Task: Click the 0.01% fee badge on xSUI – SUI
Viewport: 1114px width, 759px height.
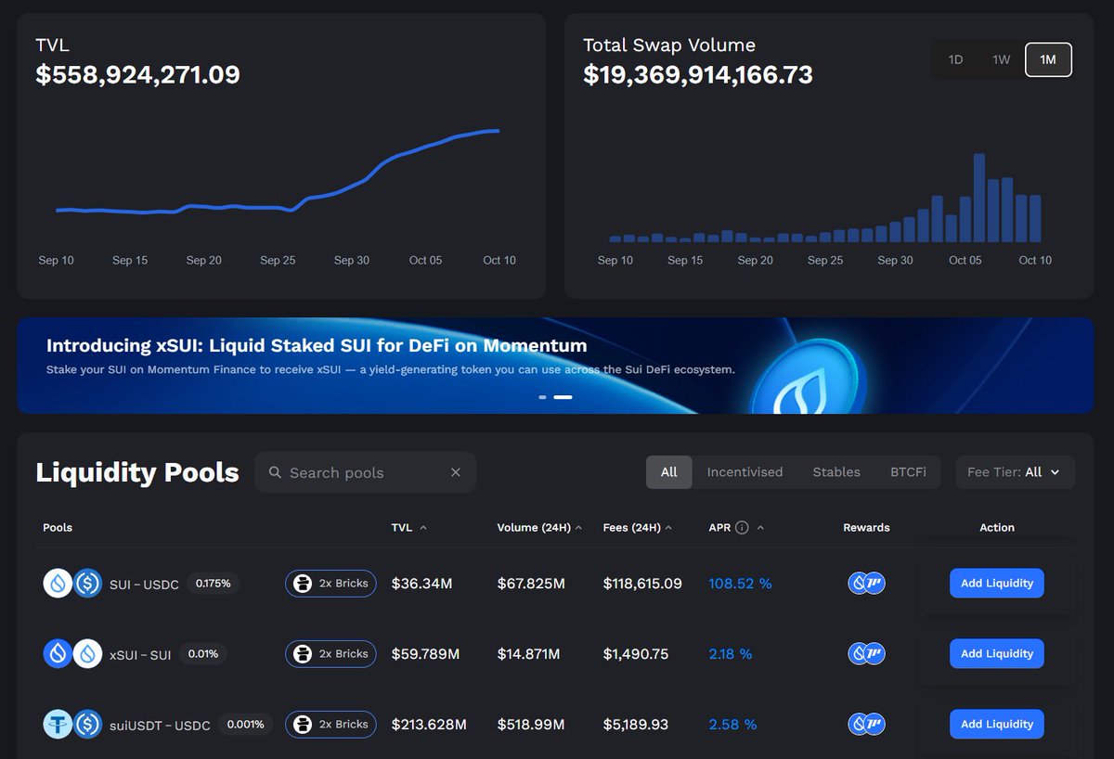Action: 202,653
